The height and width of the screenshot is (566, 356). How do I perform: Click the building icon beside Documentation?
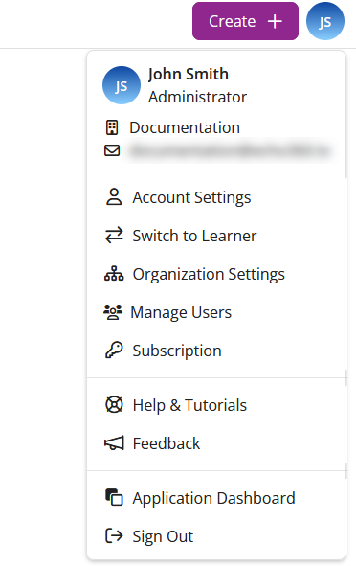click(x=112, y=127)
